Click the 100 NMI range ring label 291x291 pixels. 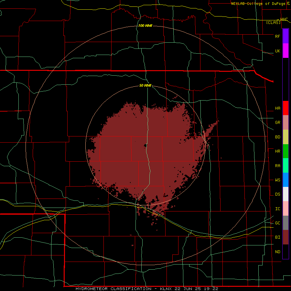point(145,26)
